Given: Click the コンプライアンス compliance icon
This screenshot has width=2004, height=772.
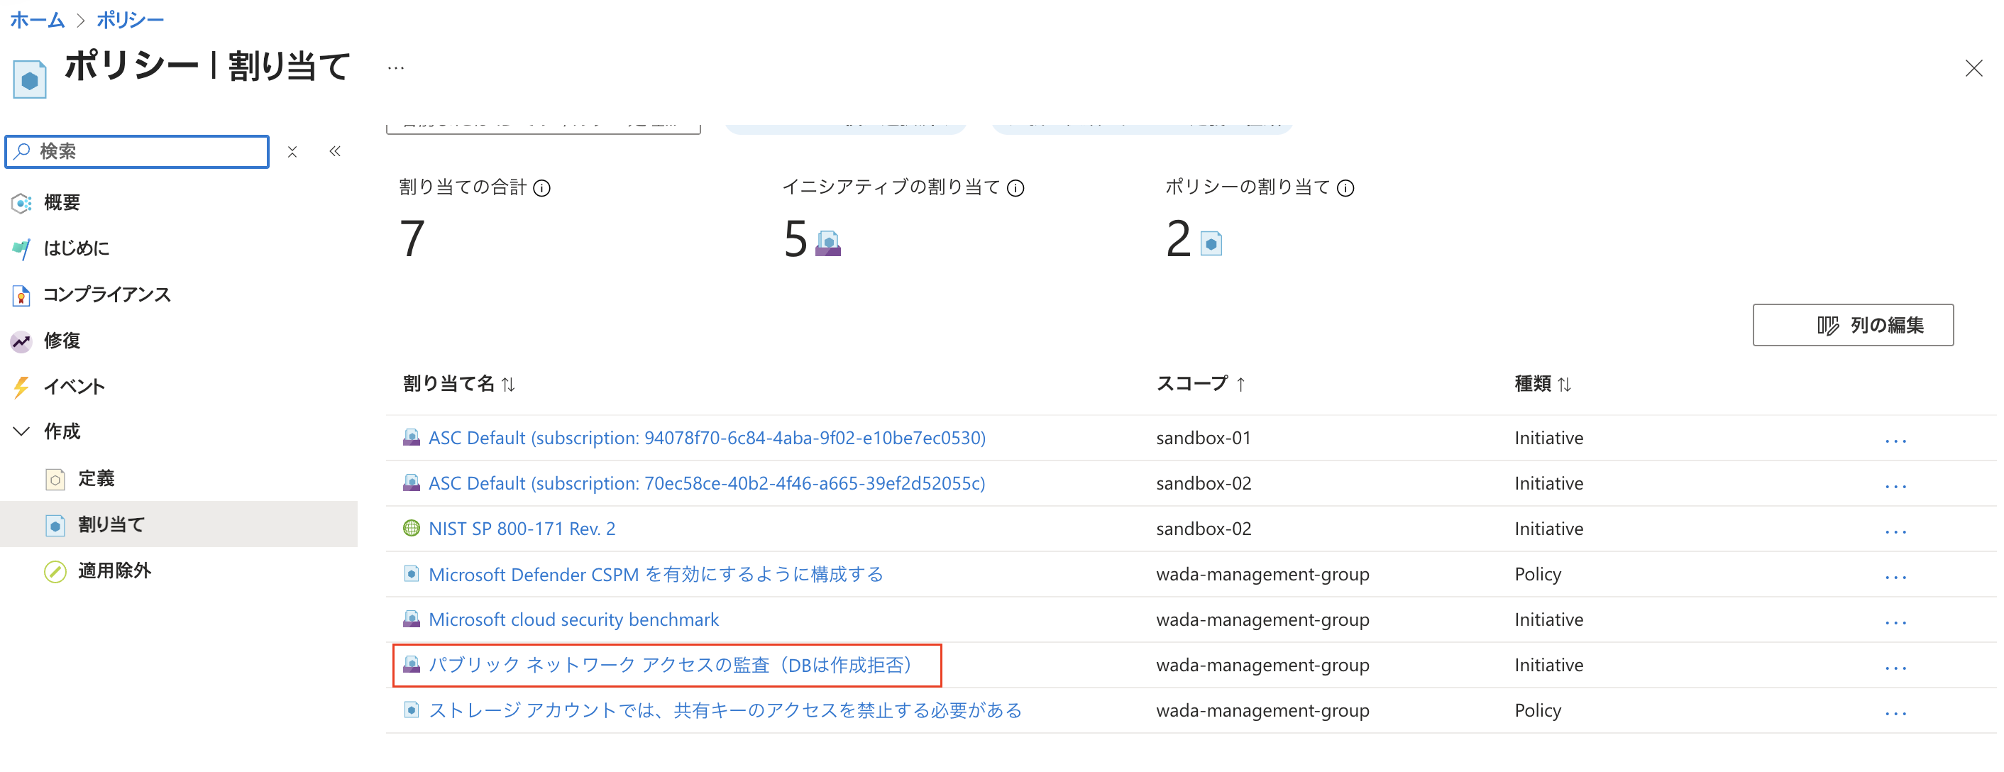Looking at the screenshot, I should (x=21, y=295).
